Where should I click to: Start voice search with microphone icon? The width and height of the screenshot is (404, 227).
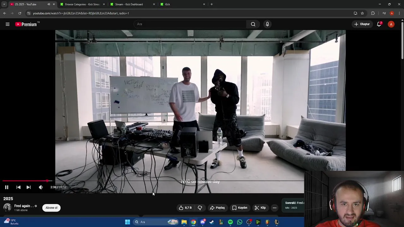click(267, 24)
